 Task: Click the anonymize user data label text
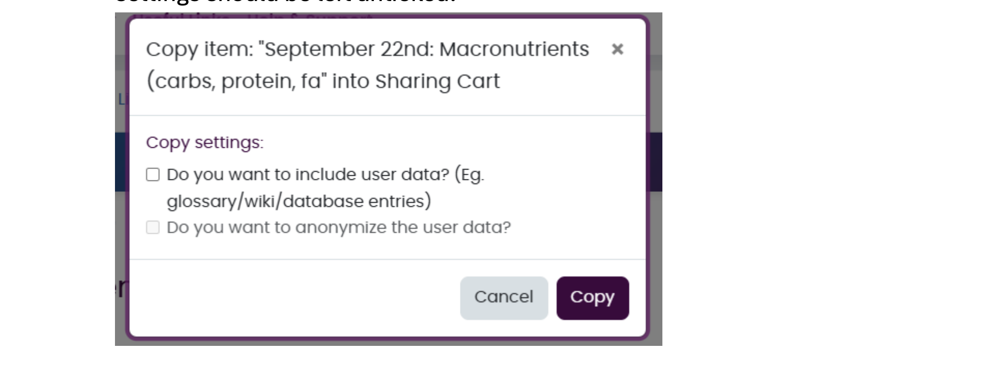[339, 226]
